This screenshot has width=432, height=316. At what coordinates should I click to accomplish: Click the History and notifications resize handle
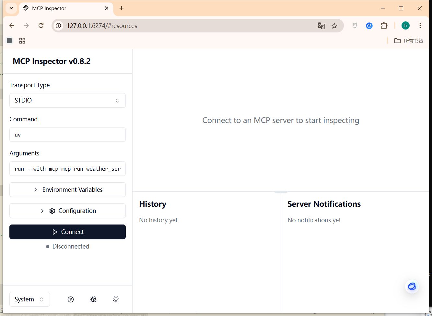[281, 192]
